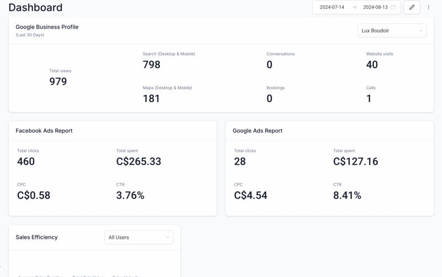Click the pencil edit dashboard icon
The image size is (442, 277).
click(x=412, y=7)
